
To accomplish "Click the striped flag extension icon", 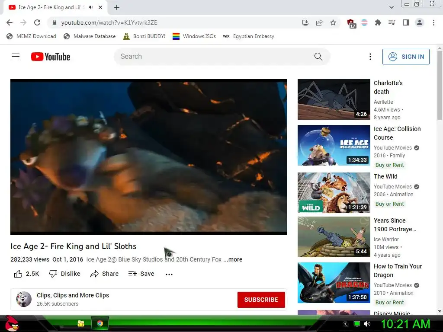I will click(x=364, y=22).
